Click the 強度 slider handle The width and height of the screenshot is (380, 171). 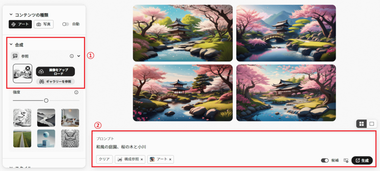[x=46, y=100]
